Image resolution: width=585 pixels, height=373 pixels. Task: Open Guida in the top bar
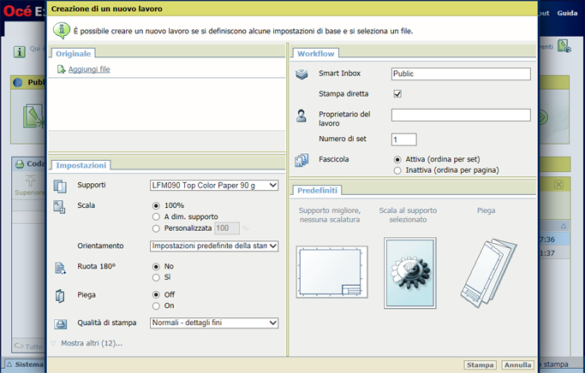(567, 13)
